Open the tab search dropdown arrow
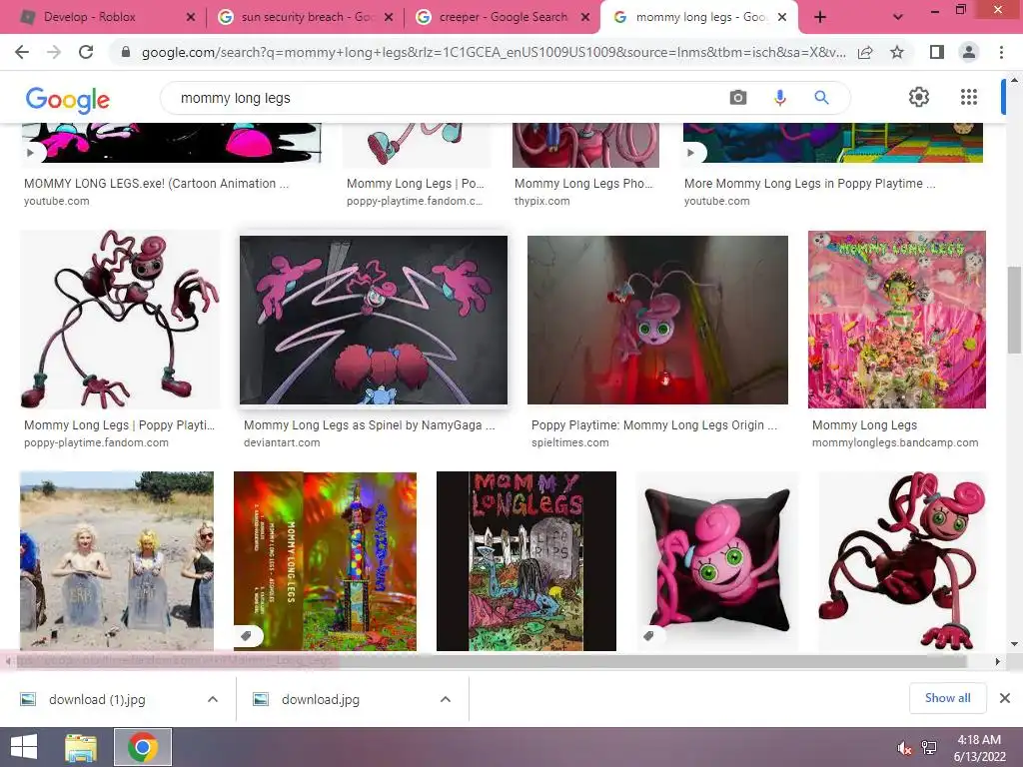The width and height of the screenshot is (1023, 767). tap(898, 18)
